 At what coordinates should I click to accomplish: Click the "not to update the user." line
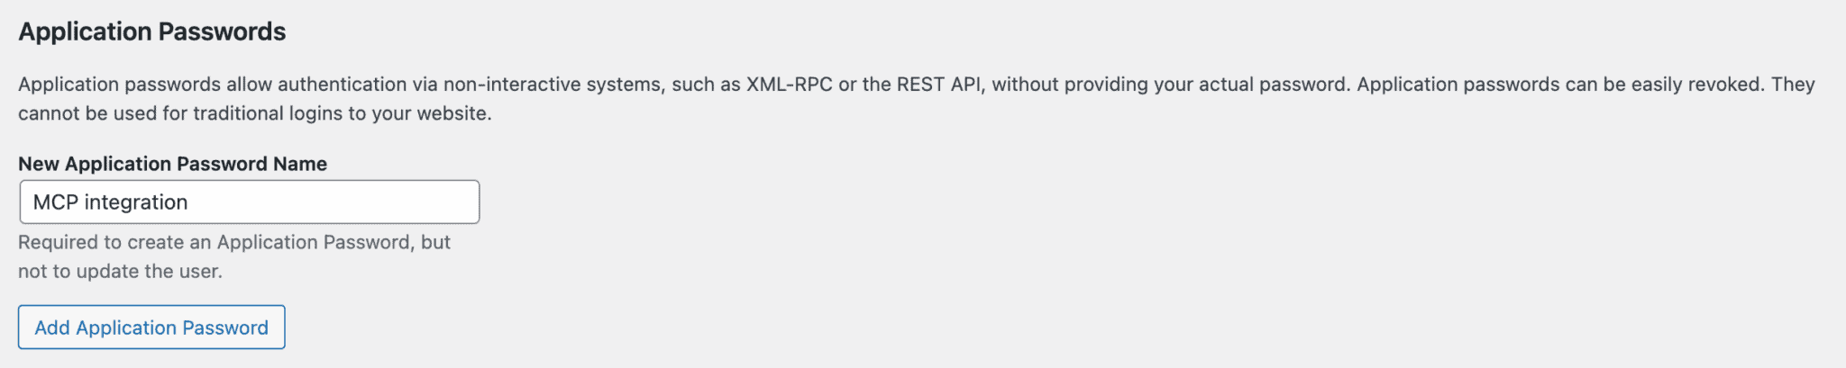120,271
